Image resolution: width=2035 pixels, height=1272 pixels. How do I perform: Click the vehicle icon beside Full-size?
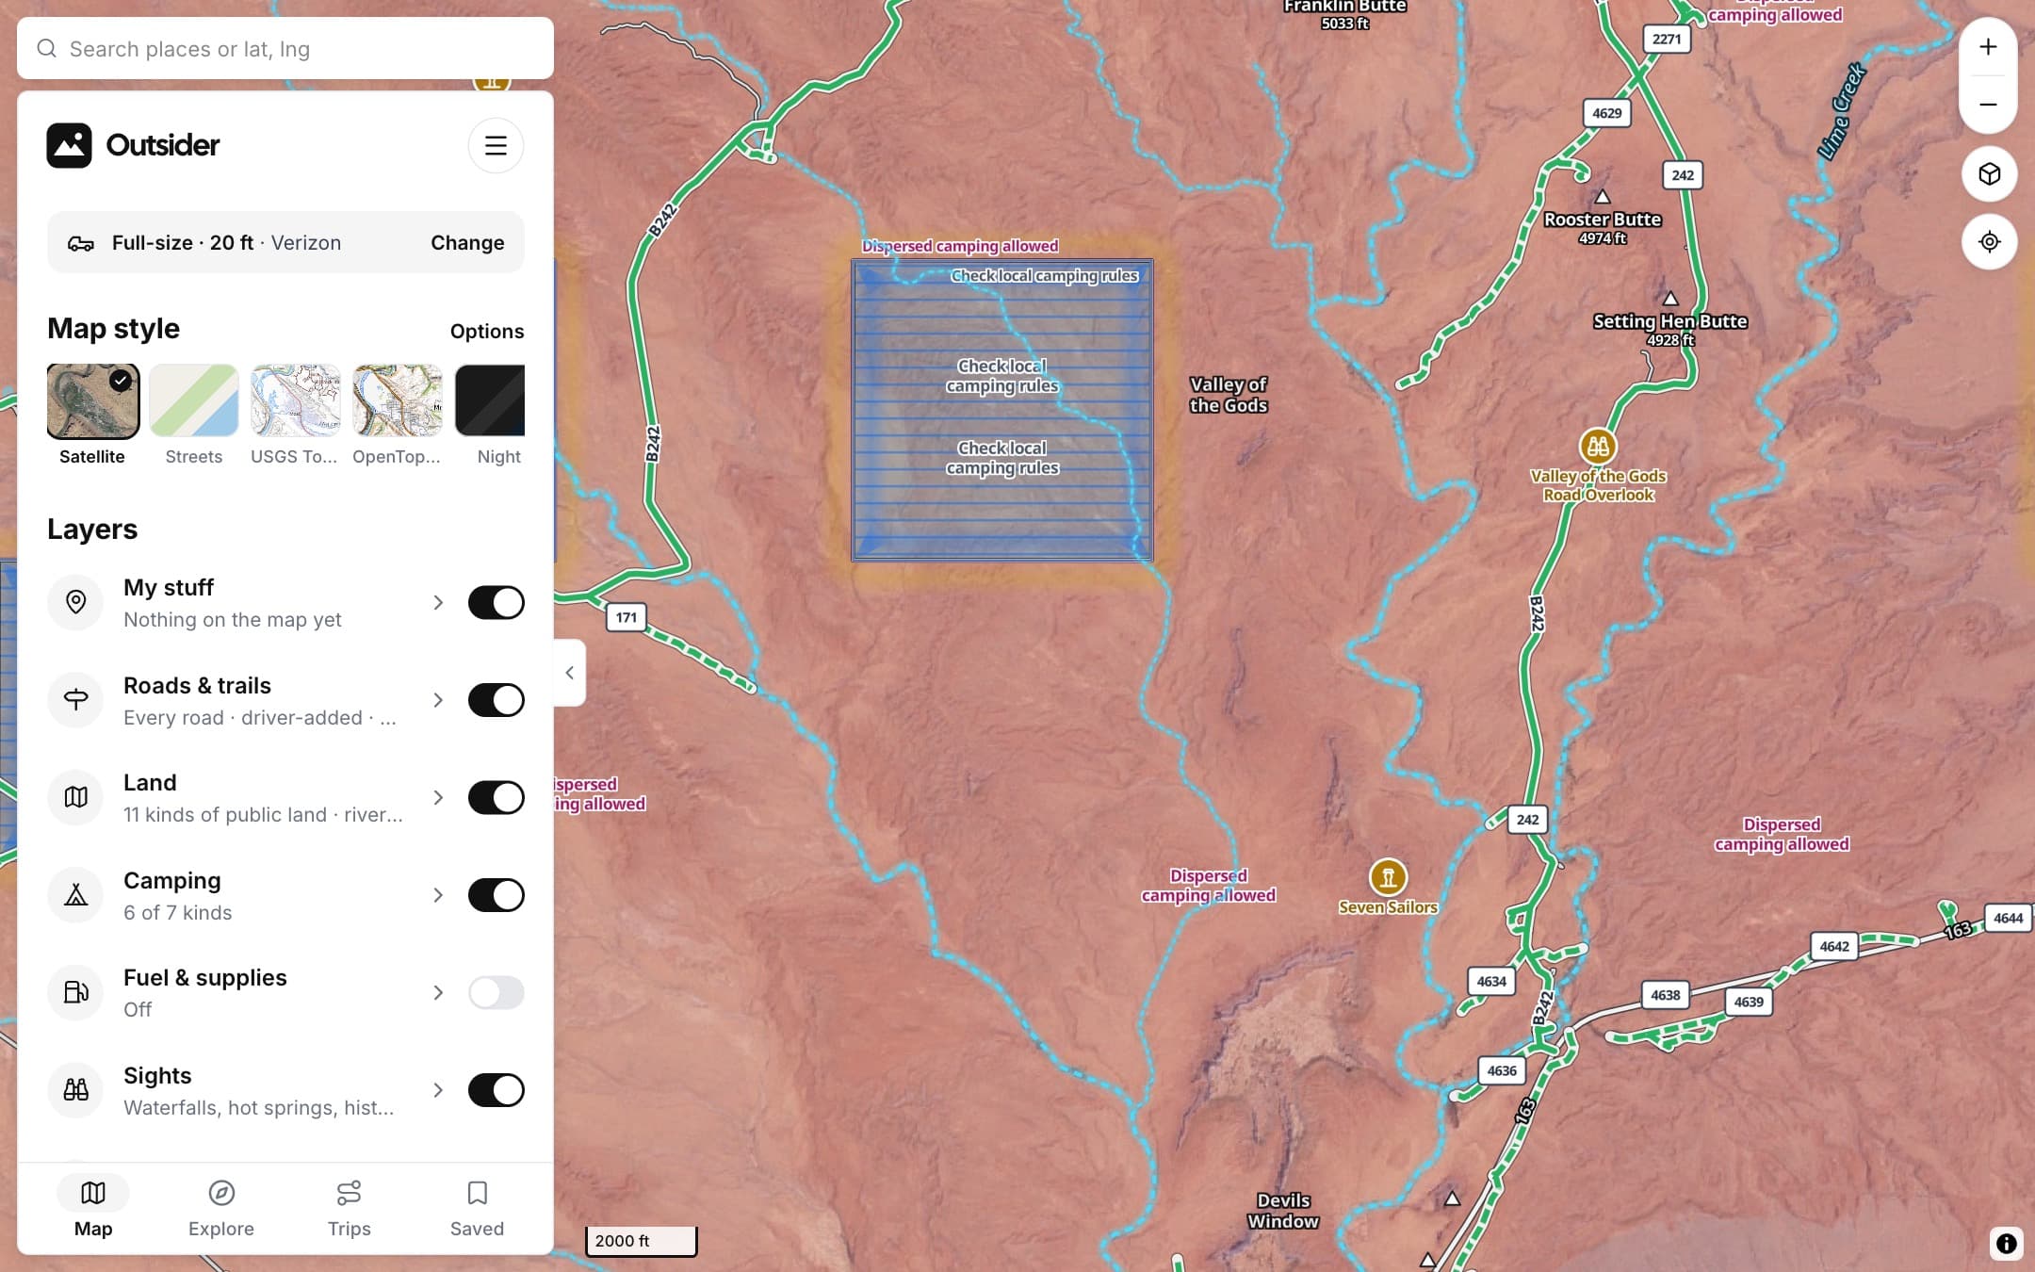point(81,243)
